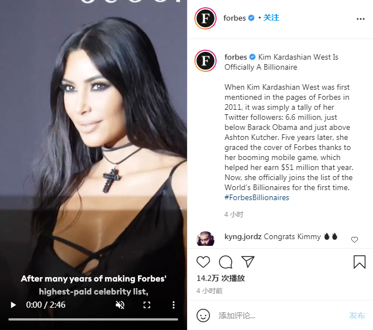Open the #ForbesBillionaires hashtag
373x330 pixels.
tap(257, 197)
